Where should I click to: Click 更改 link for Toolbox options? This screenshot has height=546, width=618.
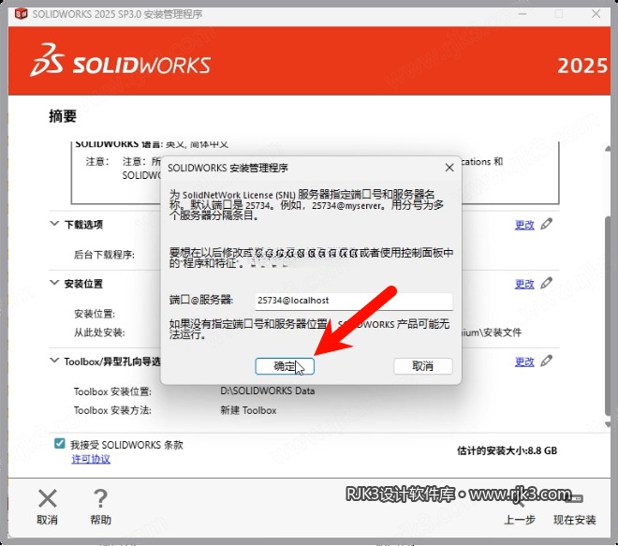[x=524, y=362]
